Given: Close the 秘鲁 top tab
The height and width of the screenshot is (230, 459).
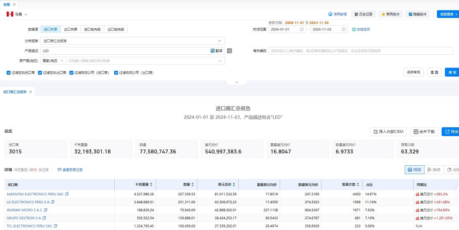Looking at the screenshot, I should click(14, 5).
